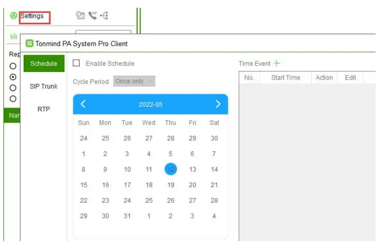
Task: Click the 'Edit' column header
Action: 350,77
